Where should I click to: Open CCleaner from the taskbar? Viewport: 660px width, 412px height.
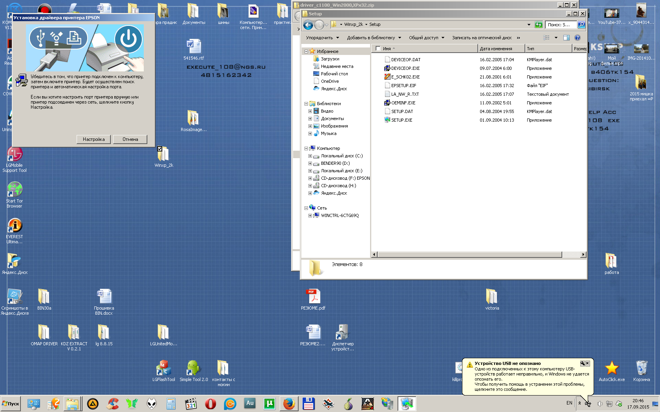click(x=112, y=403)
